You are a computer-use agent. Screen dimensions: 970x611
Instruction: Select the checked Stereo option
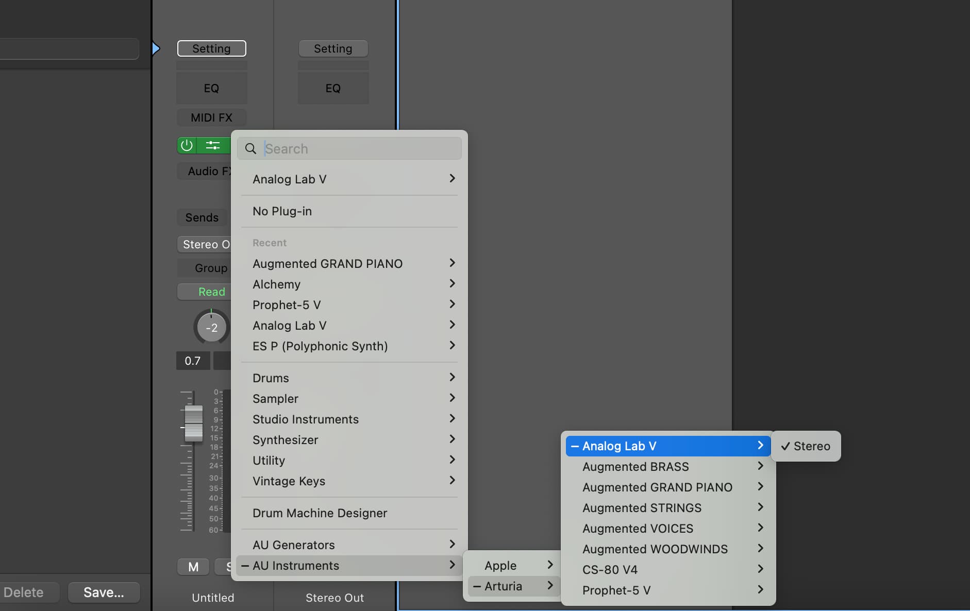[x=806, y=446]
